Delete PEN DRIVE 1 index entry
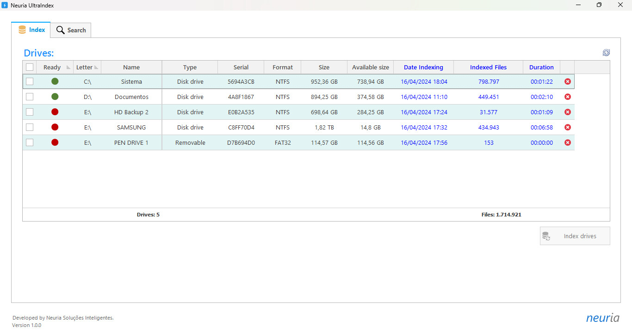Viewport: 632px width, 333px height. pos(568,142)
